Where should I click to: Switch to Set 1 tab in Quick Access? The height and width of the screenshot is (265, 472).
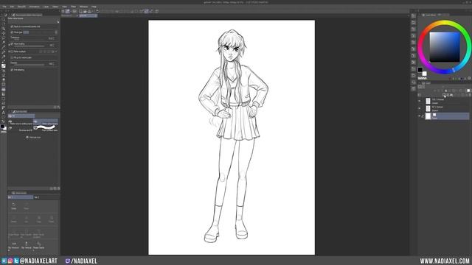pyautogui.click(x=21, y=197)
